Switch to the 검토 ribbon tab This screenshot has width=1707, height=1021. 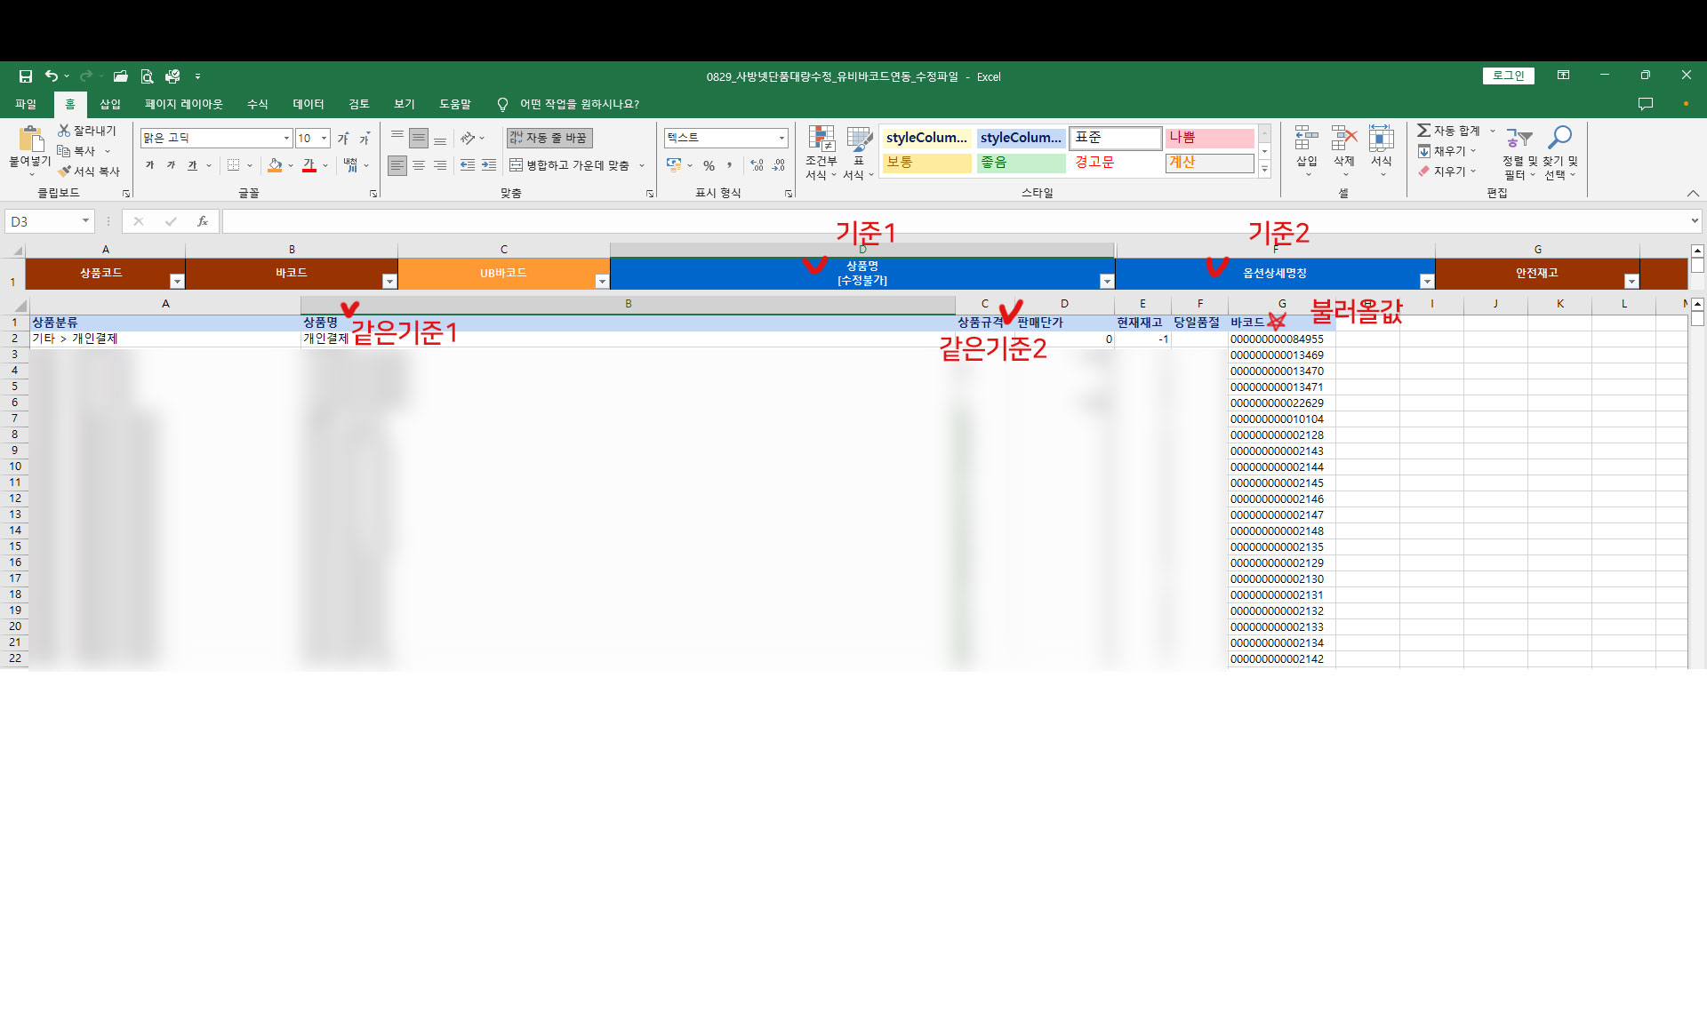(x=359, y=104)
